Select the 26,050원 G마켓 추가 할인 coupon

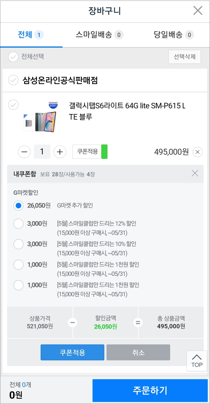(x=19, y=206)
